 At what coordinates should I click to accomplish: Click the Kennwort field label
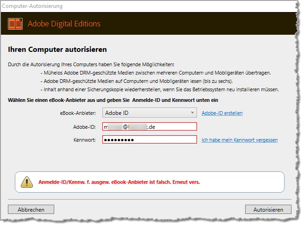click(x=84, y=140)
